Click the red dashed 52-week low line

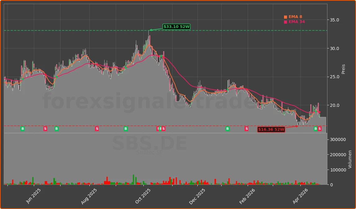click(165, 126)
